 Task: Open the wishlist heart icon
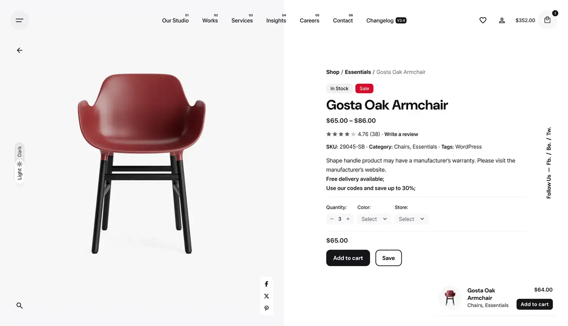[x=483, y=20]
